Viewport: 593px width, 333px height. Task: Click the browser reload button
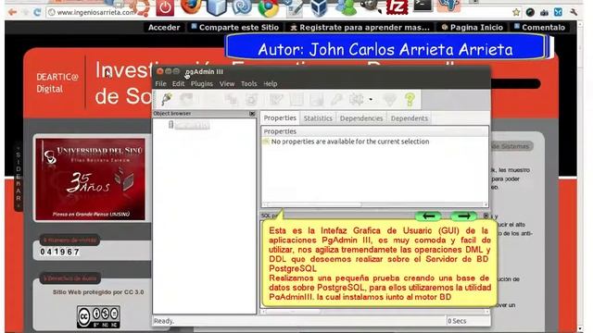[37, 12]
